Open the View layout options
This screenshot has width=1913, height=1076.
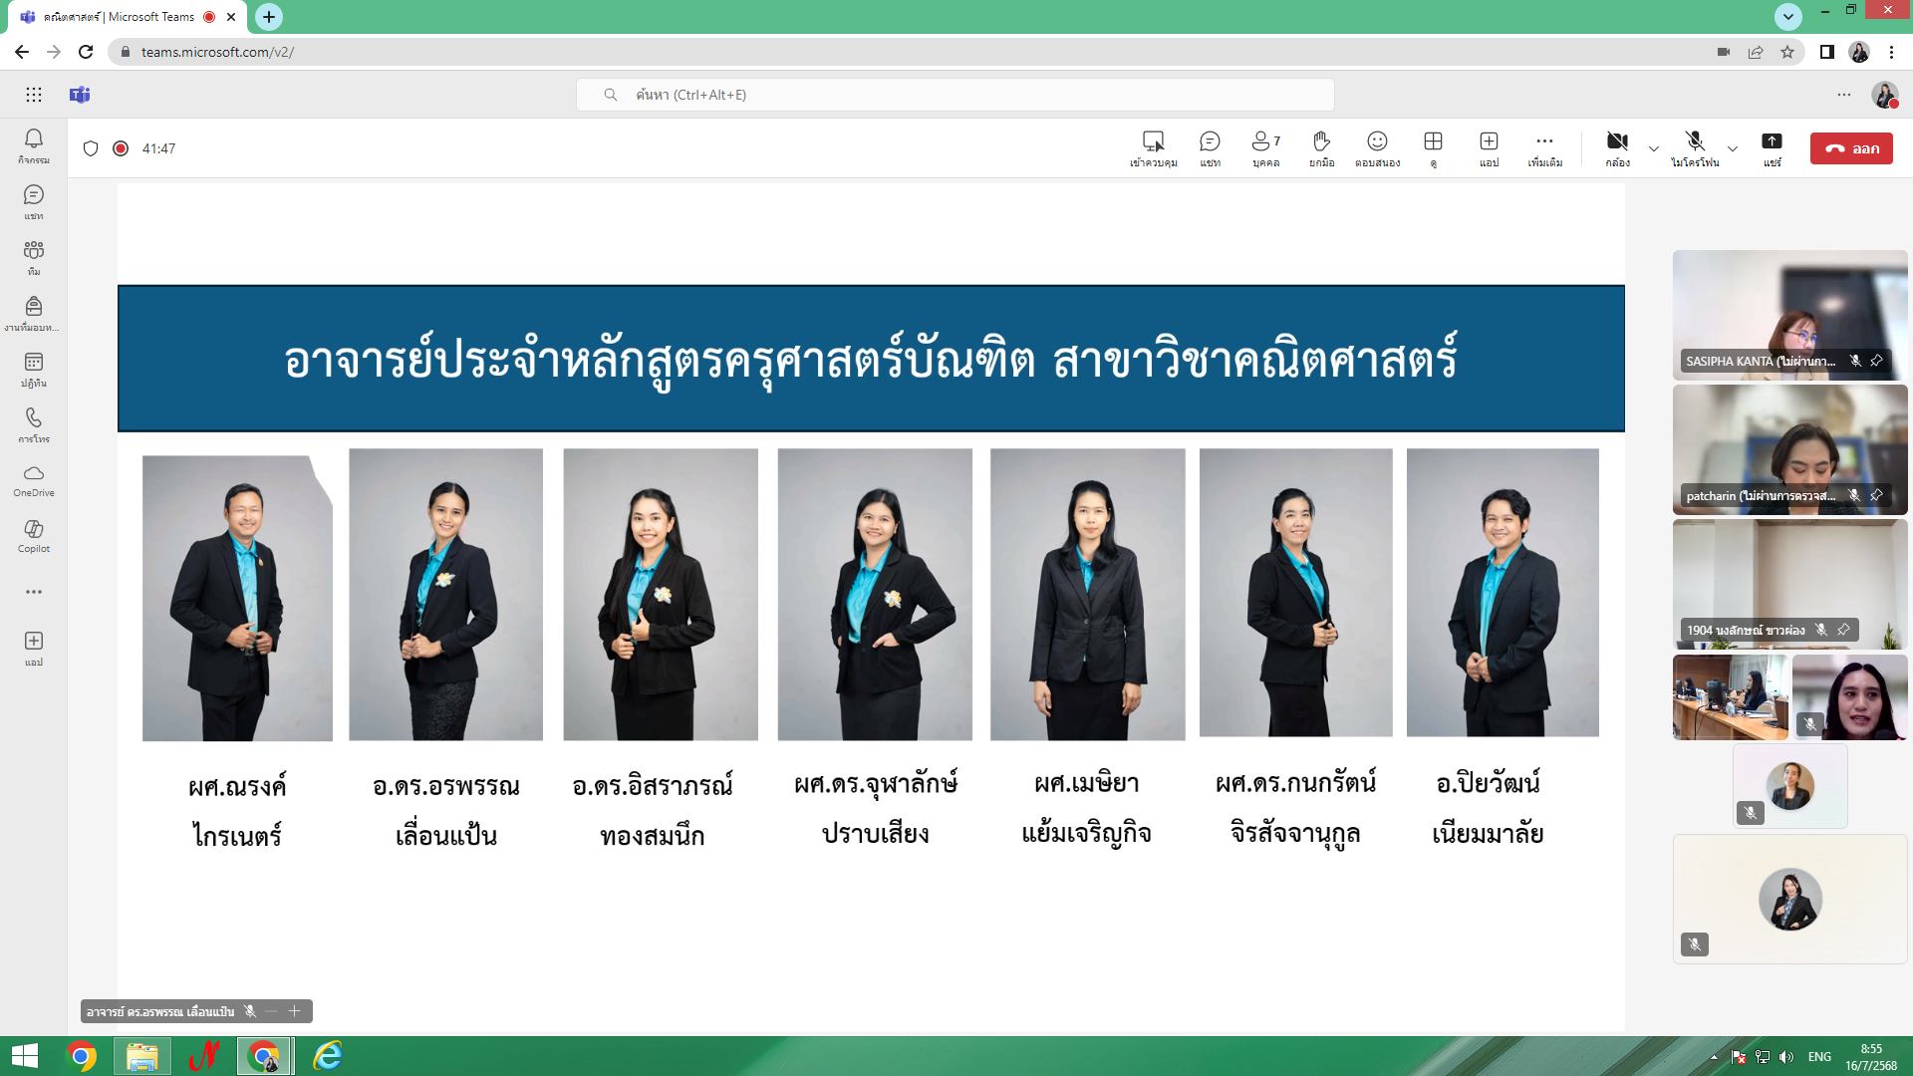[1433, 148]
